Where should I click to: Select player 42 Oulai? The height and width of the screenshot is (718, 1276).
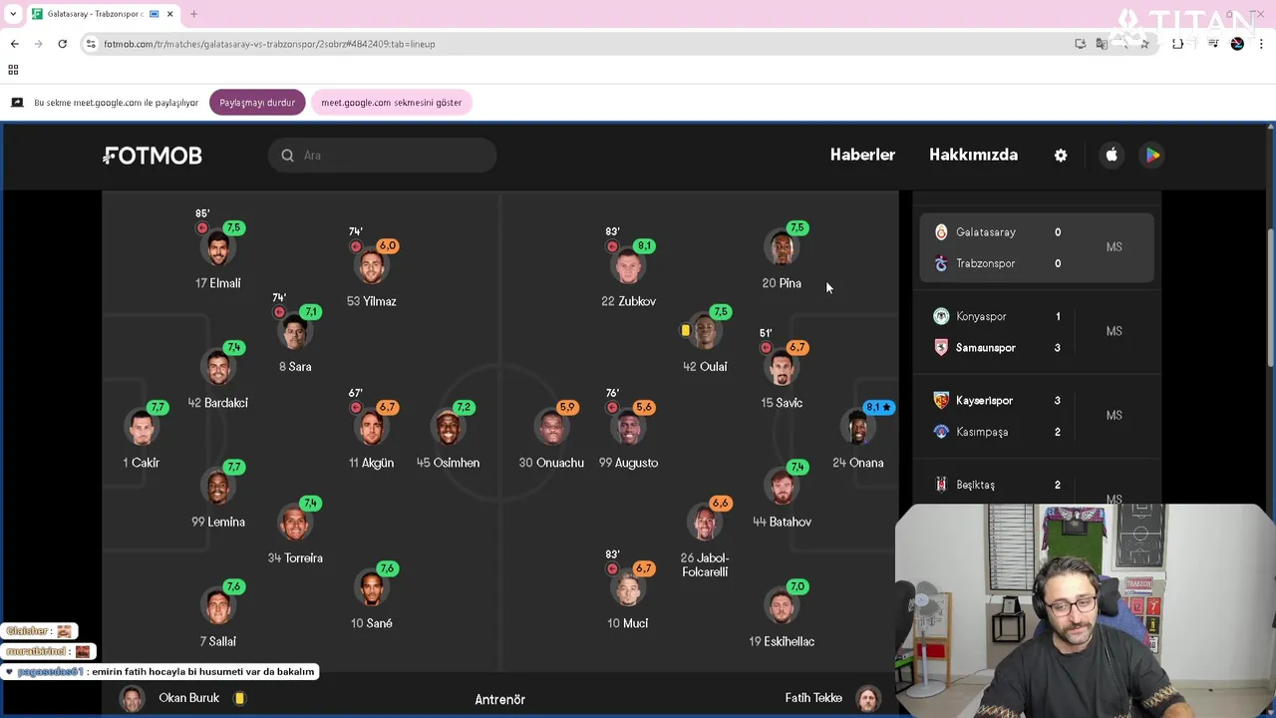705,339
